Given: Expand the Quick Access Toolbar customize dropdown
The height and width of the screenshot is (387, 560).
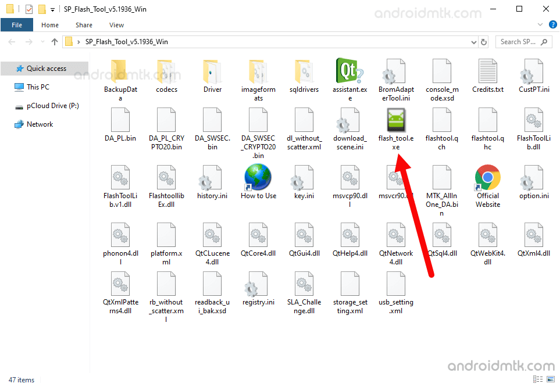Looking at the screenshot, I should [52, 10].
